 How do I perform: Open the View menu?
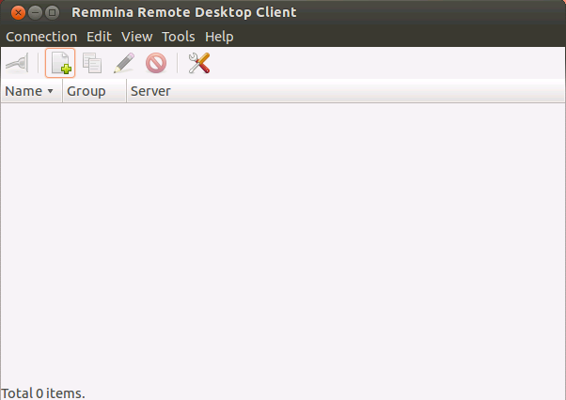point(136,37)
